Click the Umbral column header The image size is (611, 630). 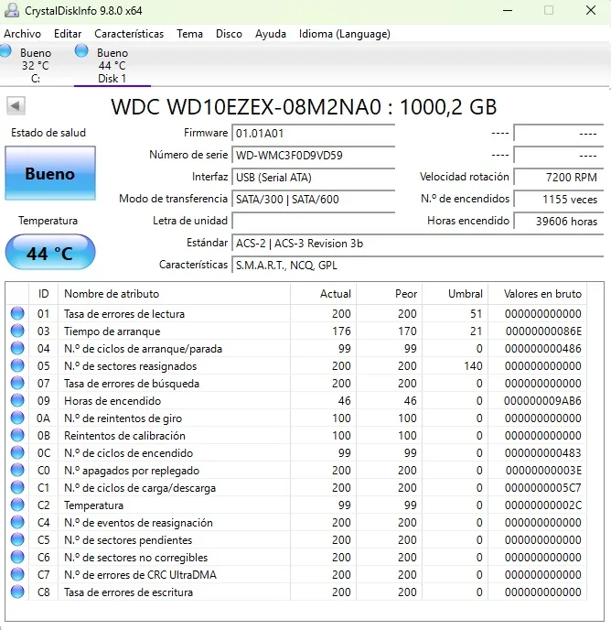(x=455, y=294)
